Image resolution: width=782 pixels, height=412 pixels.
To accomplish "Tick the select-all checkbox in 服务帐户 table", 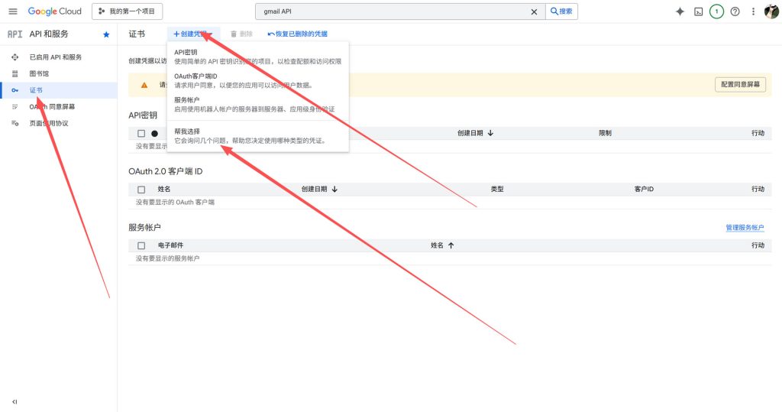I will [x=141, y=245].
